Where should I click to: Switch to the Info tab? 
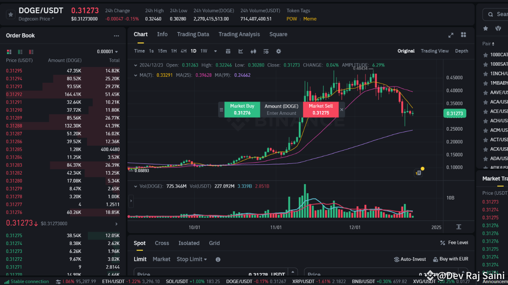click(162, 34)
